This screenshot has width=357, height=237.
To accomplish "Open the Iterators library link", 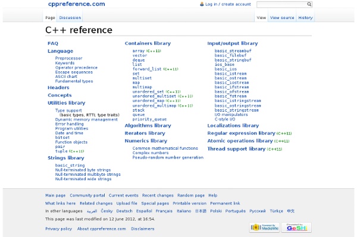I will [145, 133].
